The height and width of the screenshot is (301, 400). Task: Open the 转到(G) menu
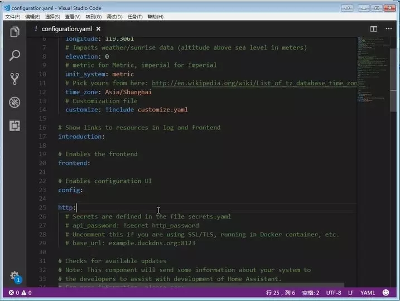coord(93,17)
